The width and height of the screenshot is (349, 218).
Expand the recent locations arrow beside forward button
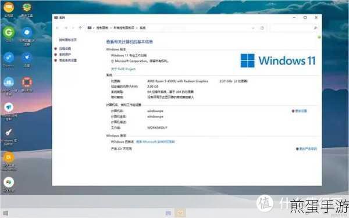pyautogui.click(x=73, y=28)
